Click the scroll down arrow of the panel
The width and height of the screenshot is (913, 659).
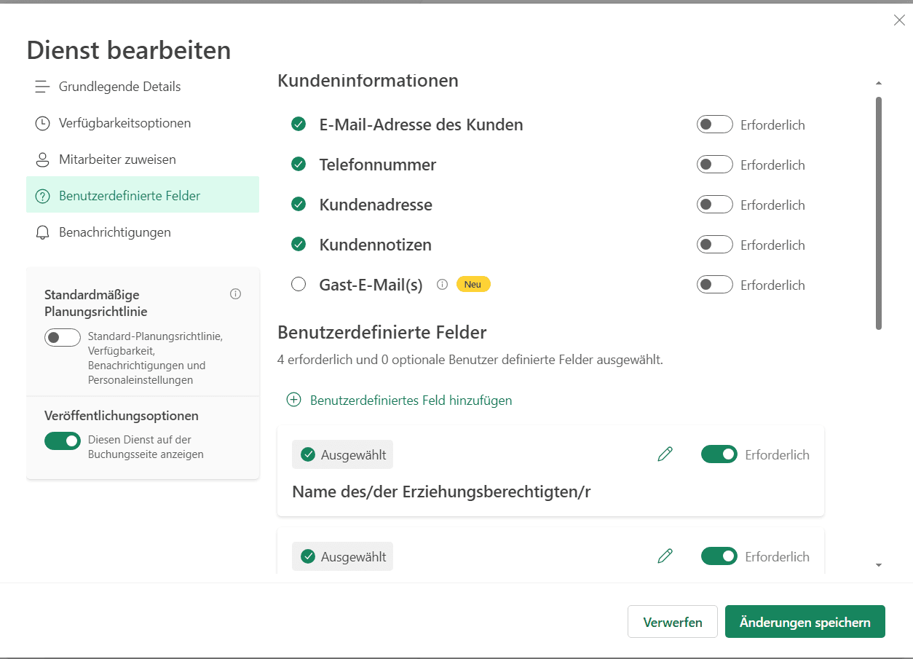[879, 565]
